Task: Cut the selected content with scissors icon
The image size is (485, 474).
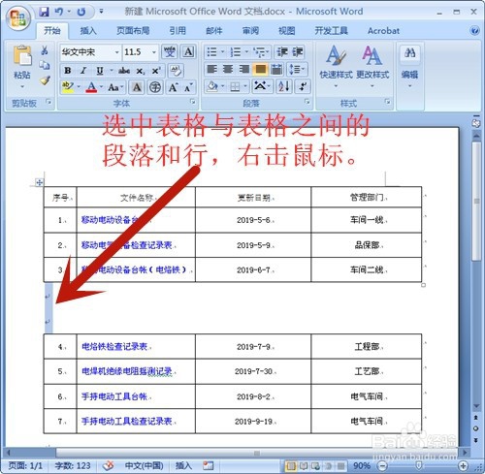Action: coord(45,50)
